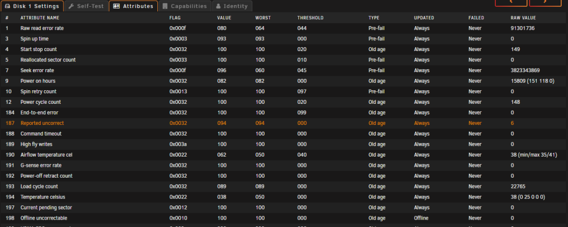The image size is (568, 227).
Task: Click raw value 38 (min/max 35/41)
Action: point(533,154)
